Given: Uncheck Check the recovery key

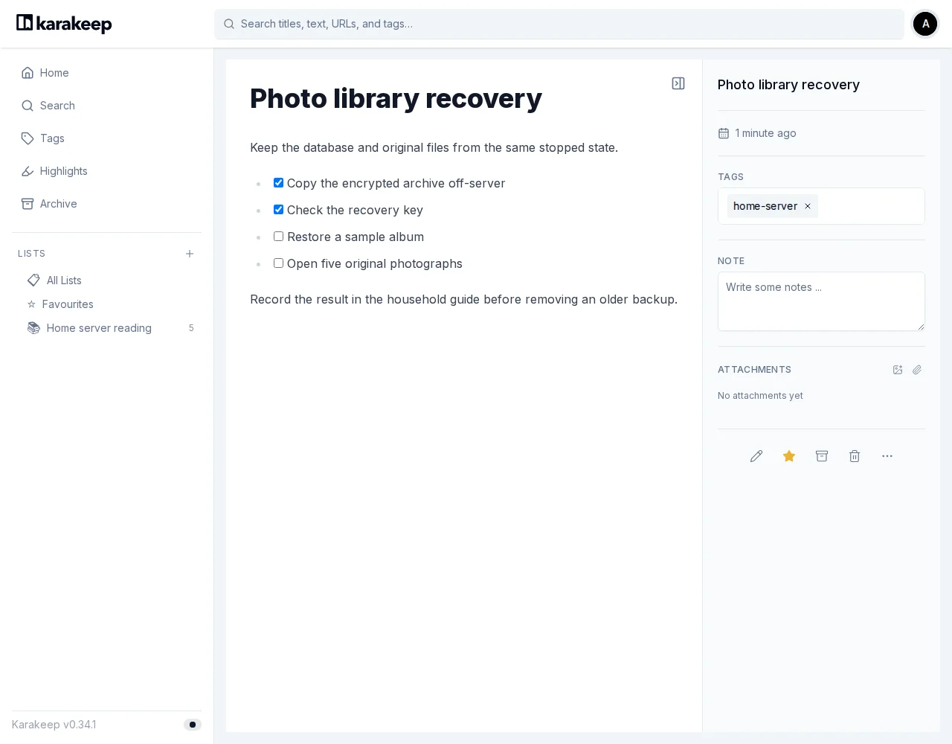Looking at the screenshot, I should coord(278,210).
